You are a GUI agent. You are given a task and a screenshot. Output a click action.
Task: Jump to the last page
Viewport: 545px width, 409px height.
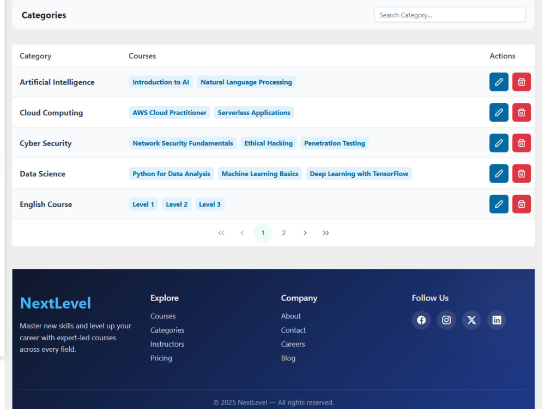click(325, 233)
